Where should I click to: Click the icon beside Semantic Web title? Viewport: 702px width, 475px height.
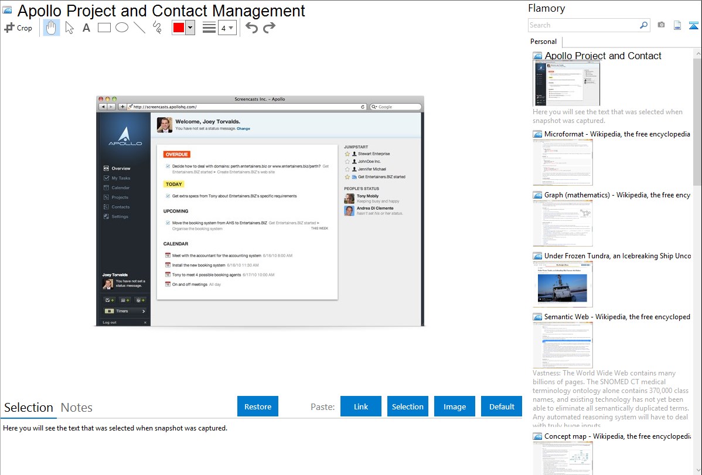[537, 317]
